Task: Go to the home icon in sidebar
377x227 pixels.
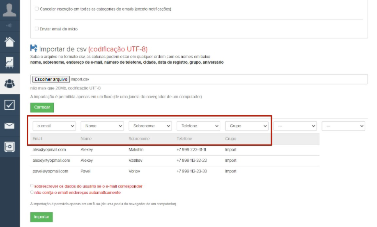Action: 9,41
